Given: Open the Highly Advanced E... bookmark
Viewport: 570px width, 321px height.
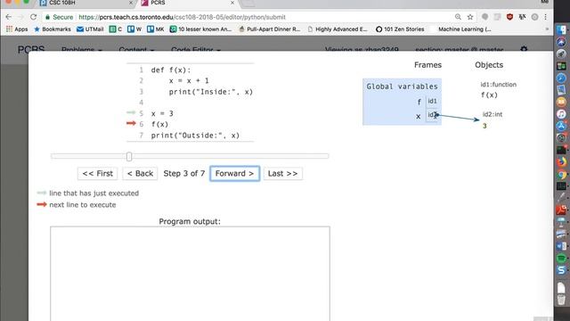Looking at the screenshot, I should pyautogui.click(x=338, y=29).
